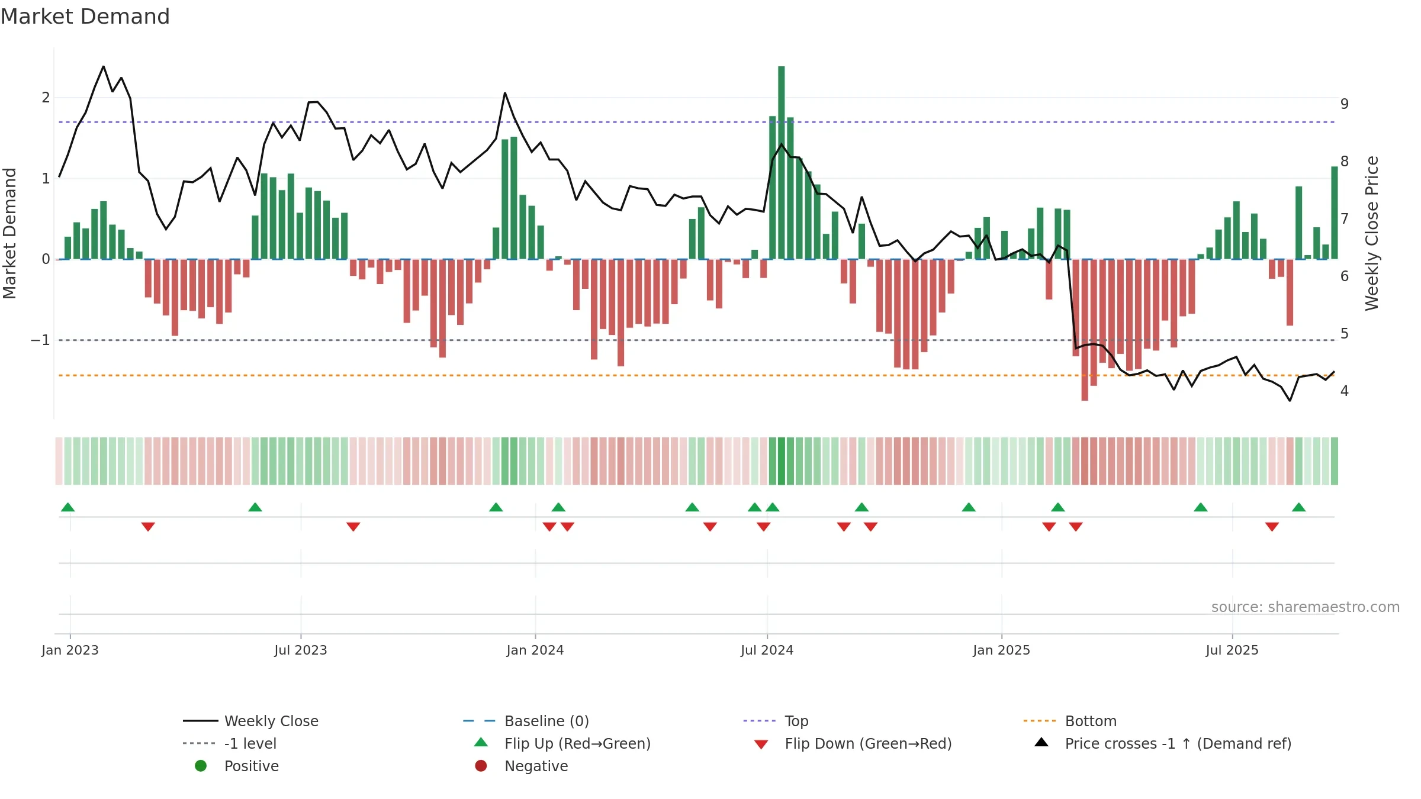
Task: Toggle the Top legend entry
Action: tap(776, 721)
